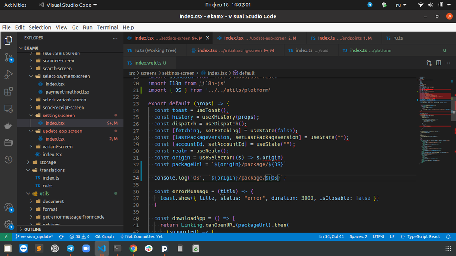Click the Manage gear icon
Viewport: 456px width, 256px height.
8,224
